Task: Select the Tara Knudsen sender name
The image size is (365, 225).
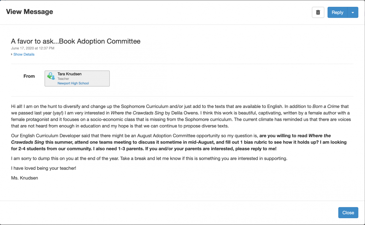Action: pos(70,74)
